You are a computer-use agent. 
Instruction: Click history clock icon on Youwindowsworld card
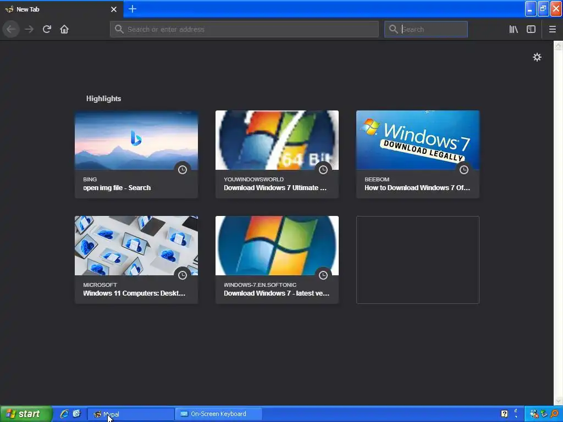pos(323,169)
